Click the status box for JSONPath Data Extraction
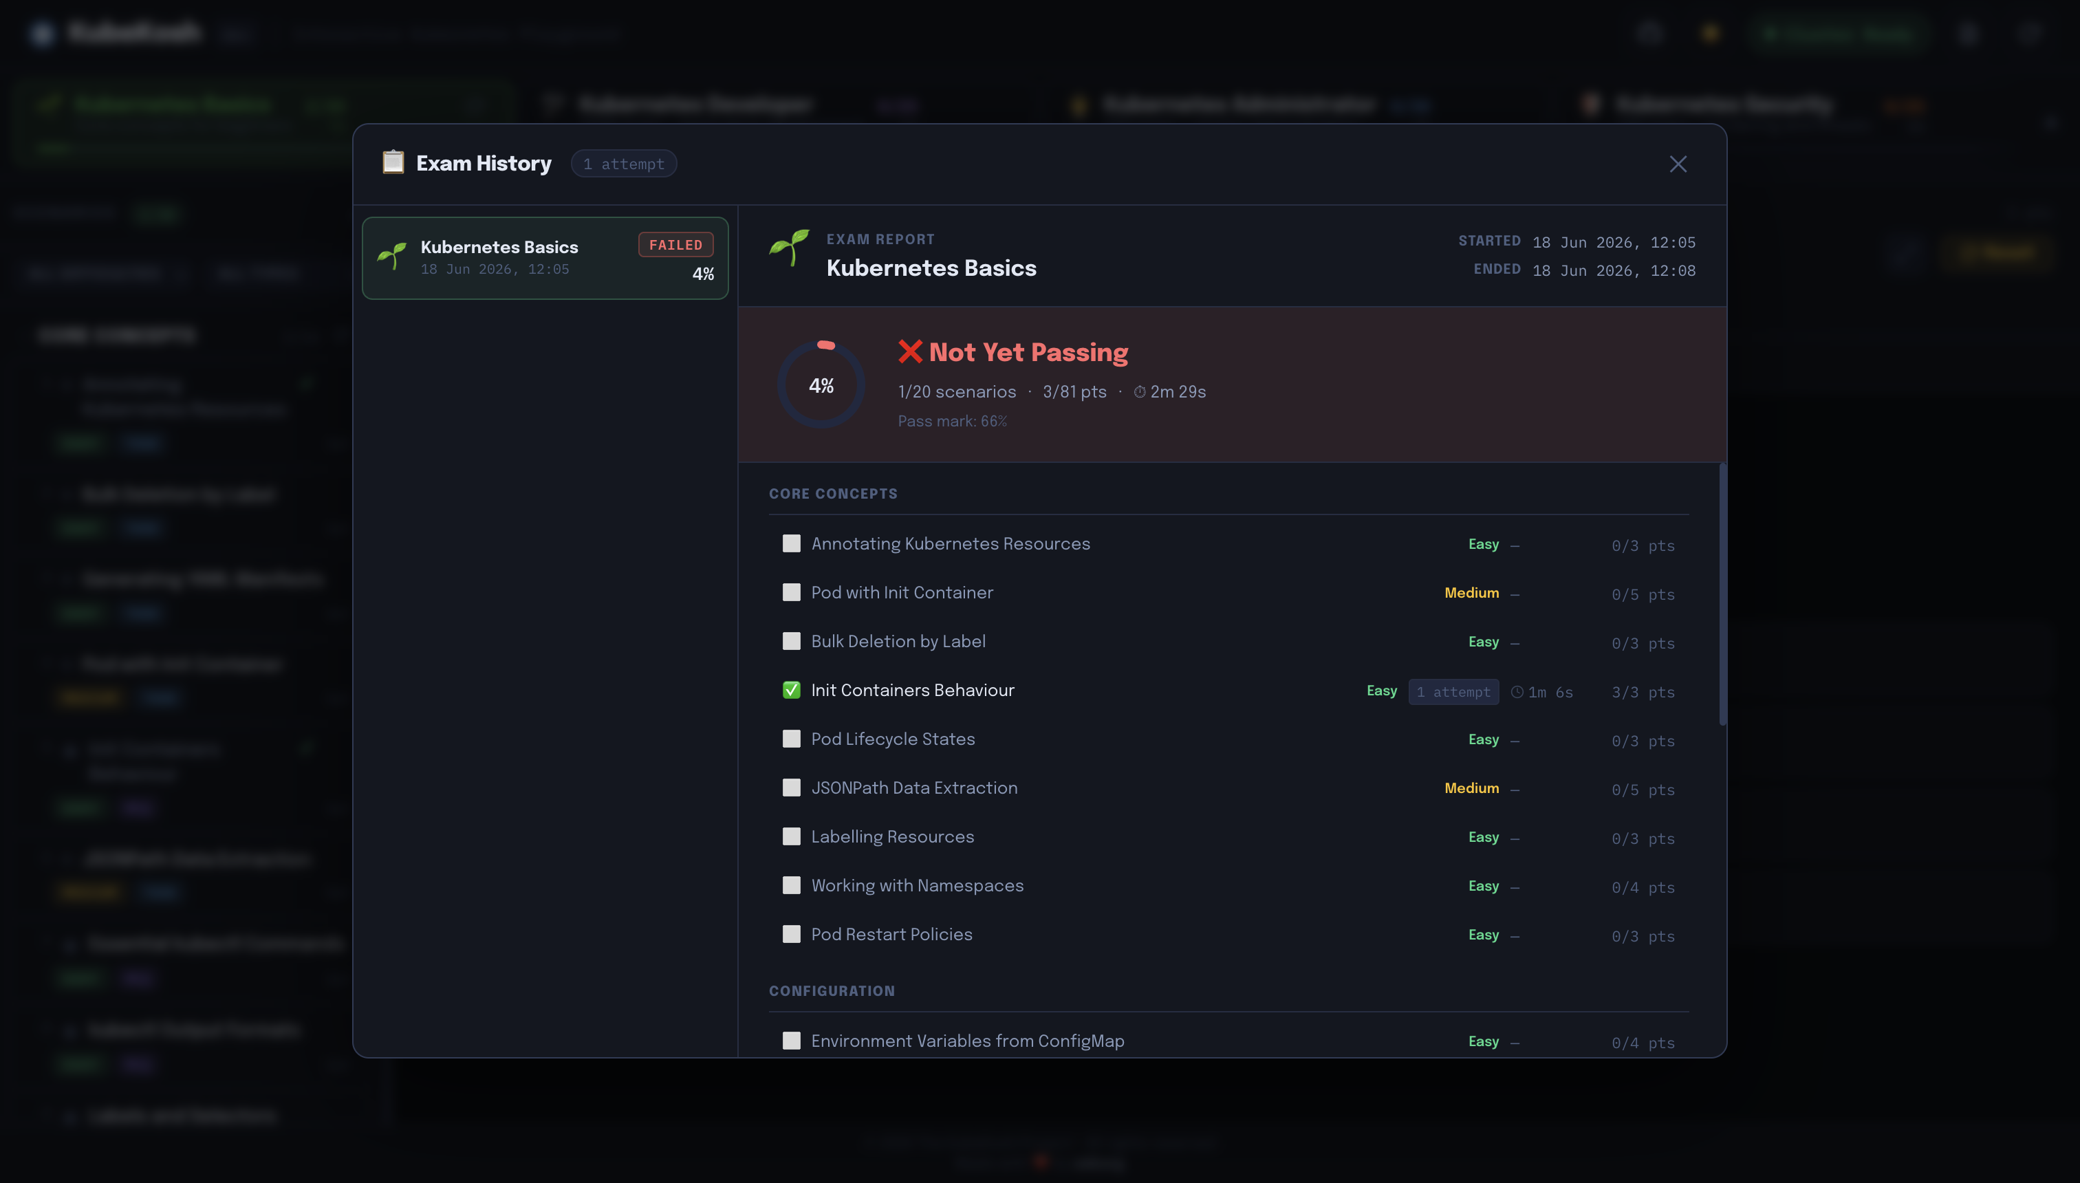This screenshot has height=1183, width=2080. [790, 788]
